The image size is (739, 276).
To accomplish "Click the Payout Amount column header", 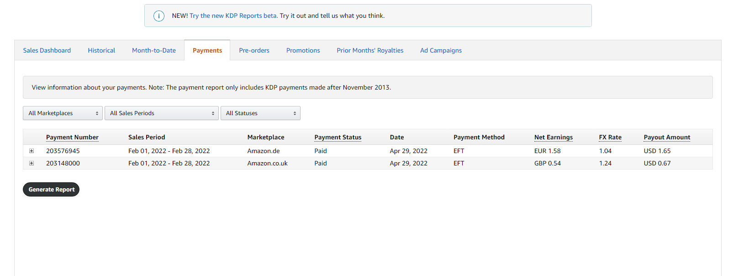I will (667, 137).
